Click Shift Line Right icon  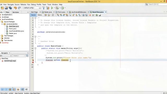click(86, 15)
